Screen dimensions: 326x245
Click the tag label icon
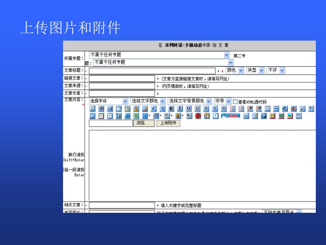click(x=189, y=116)
